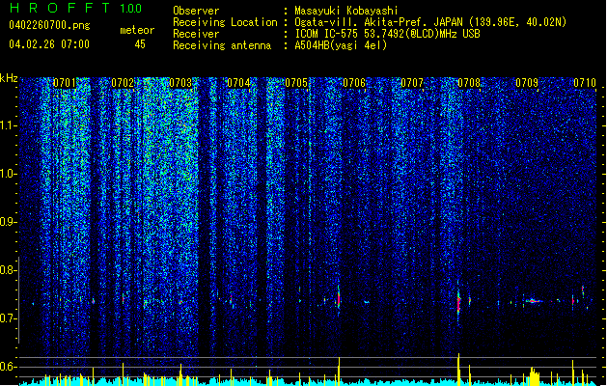Click the strong red meteor echo at 0708

tap(458, 303)
